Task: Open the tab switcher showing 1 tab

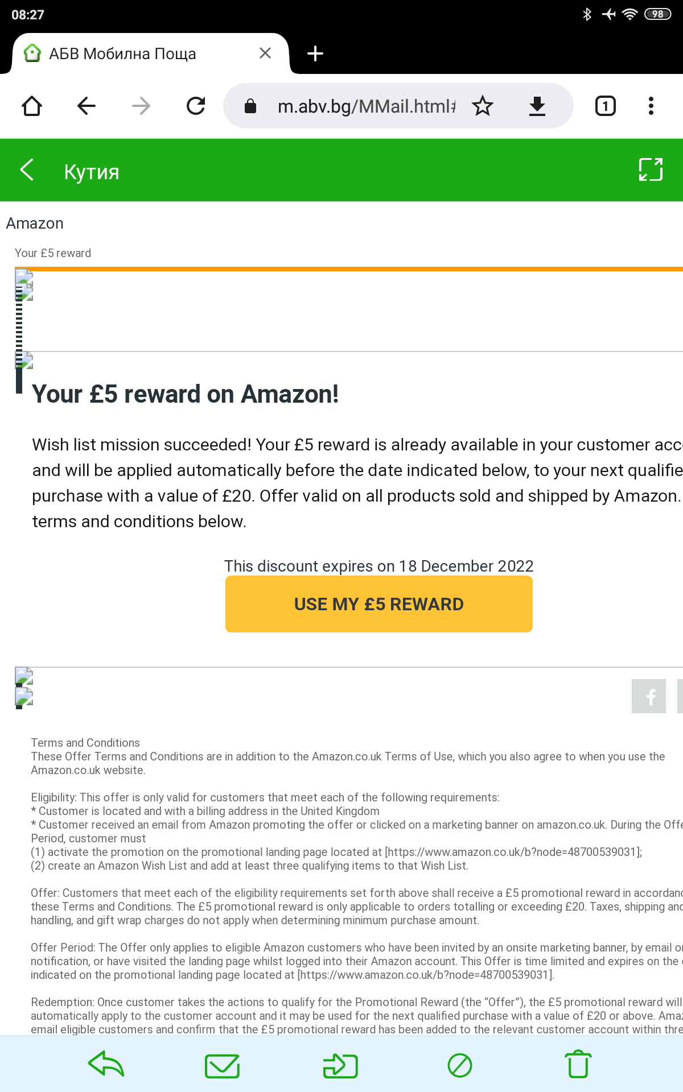Action: [x=605, y=106]
